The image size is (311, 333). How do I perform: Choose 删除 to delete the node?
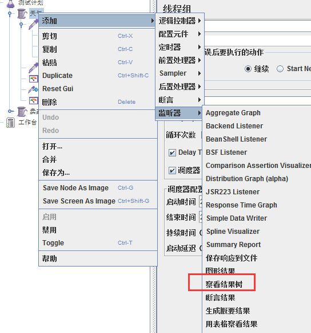[x=98, y=102]
